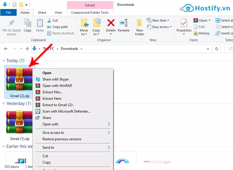The width and height of the screenshot is (233, 170).
Task: Click Pin to Quick access icon
Action: pyautogui.click(x=12, y=23)
